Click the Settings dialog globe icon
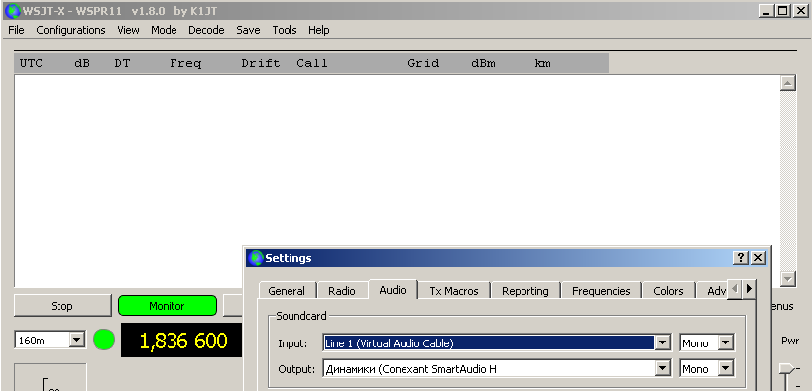The image size is (812, 391). pyautogui.click(x=255, y=258)
